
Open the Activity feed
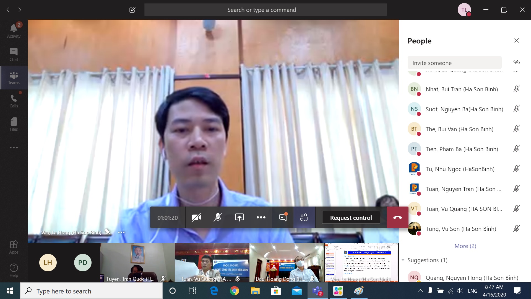coord(14,31)
